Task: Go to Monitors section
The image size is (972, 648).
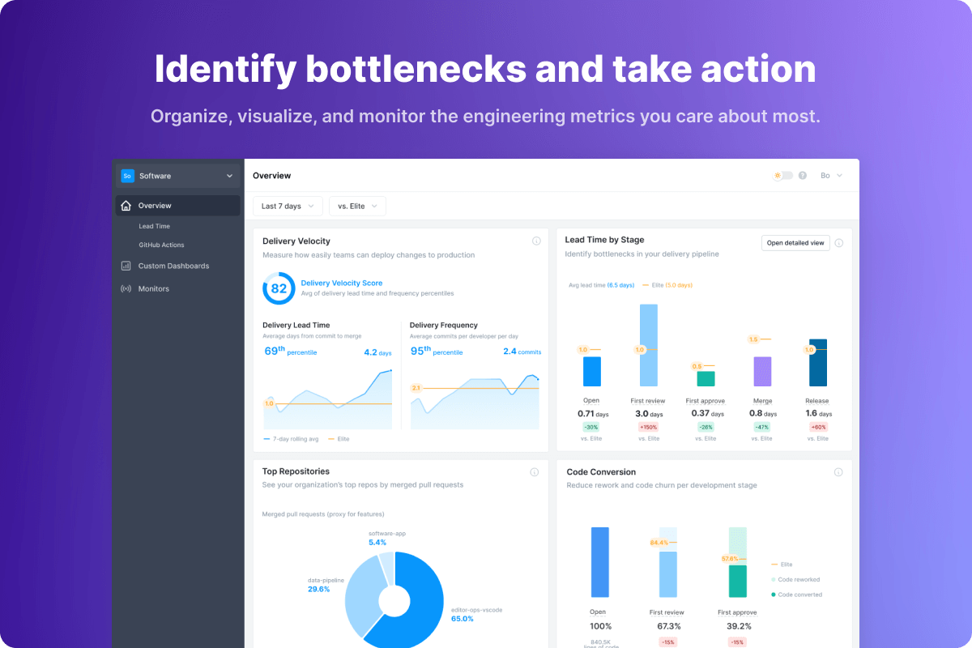Action: (154, 288)
